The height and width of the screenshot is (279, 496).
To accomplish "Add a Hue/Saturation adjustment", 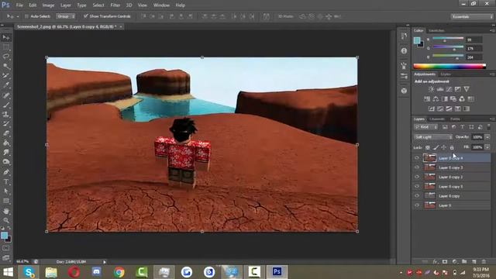I will 427,99.
